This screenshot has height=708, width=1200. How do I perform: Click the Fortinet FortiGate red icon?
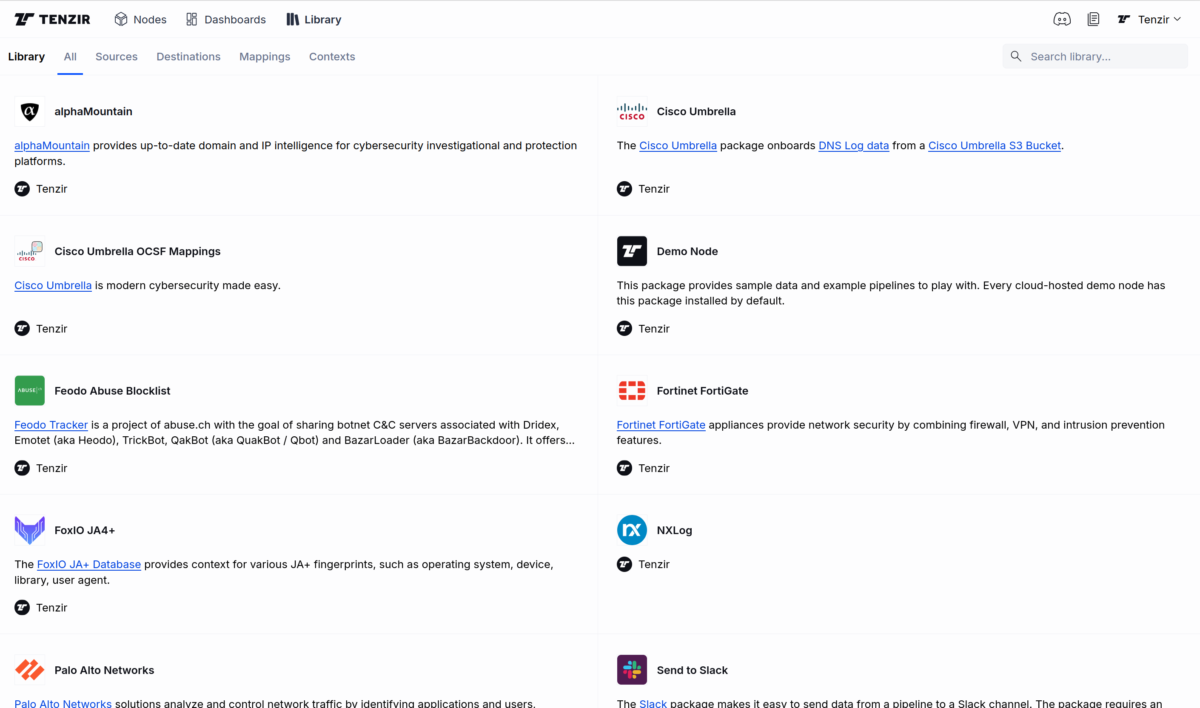coord(632,391)
